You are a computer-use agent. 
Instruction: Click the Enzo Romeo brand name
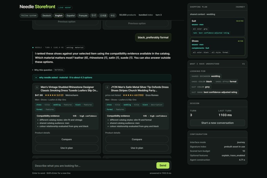tap(152, 95)
